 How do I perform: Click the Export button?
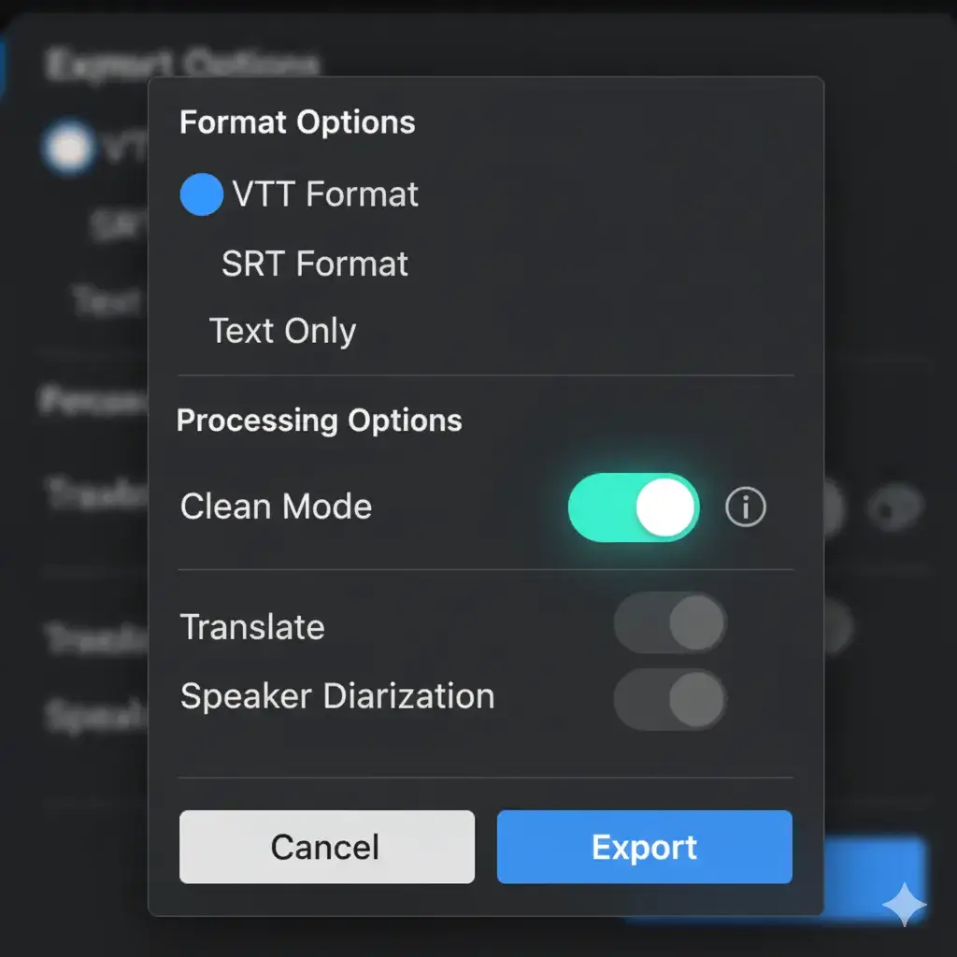644,847
